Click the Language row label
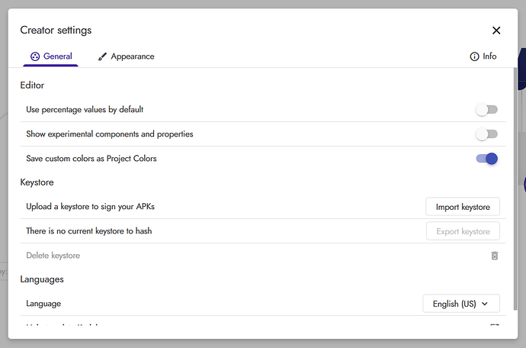The image size is (526, 348). 43,304
